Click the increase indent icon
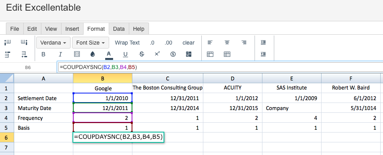 pos(263,43)
